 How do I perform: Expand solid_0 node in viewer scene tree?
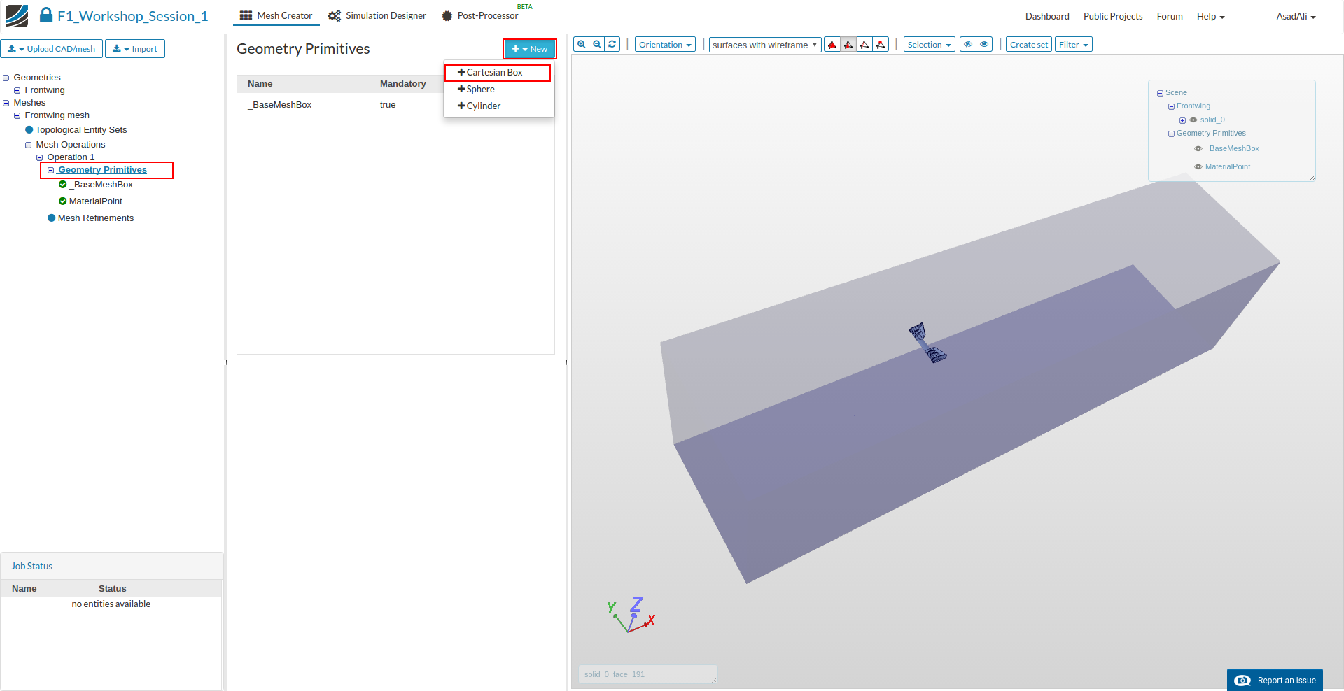click(x=1182, y=120)
